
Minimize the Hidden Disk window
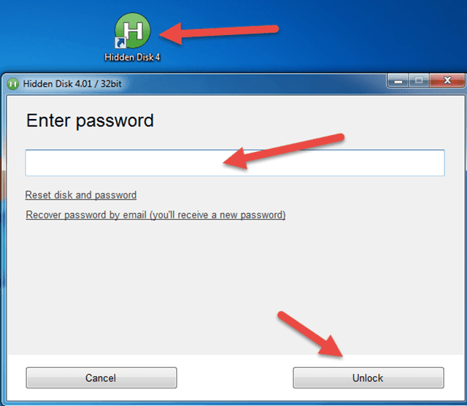point(398,80)
